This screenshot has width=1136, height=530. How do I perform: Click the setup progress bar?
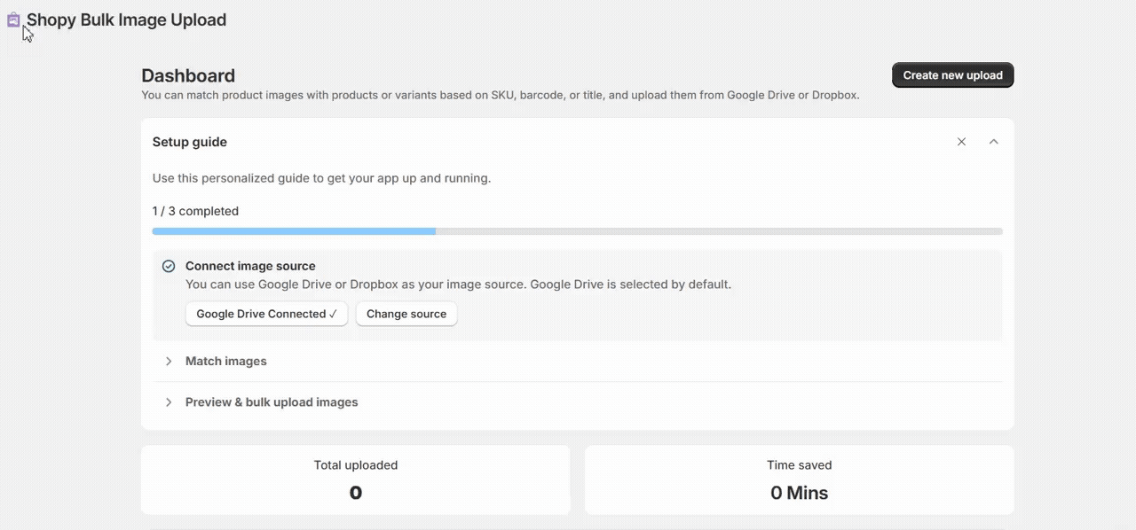click(x=577, y=231)
